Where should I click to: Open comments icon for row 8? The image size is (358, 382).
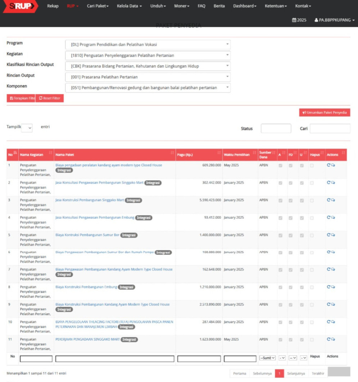click(333, 287)
